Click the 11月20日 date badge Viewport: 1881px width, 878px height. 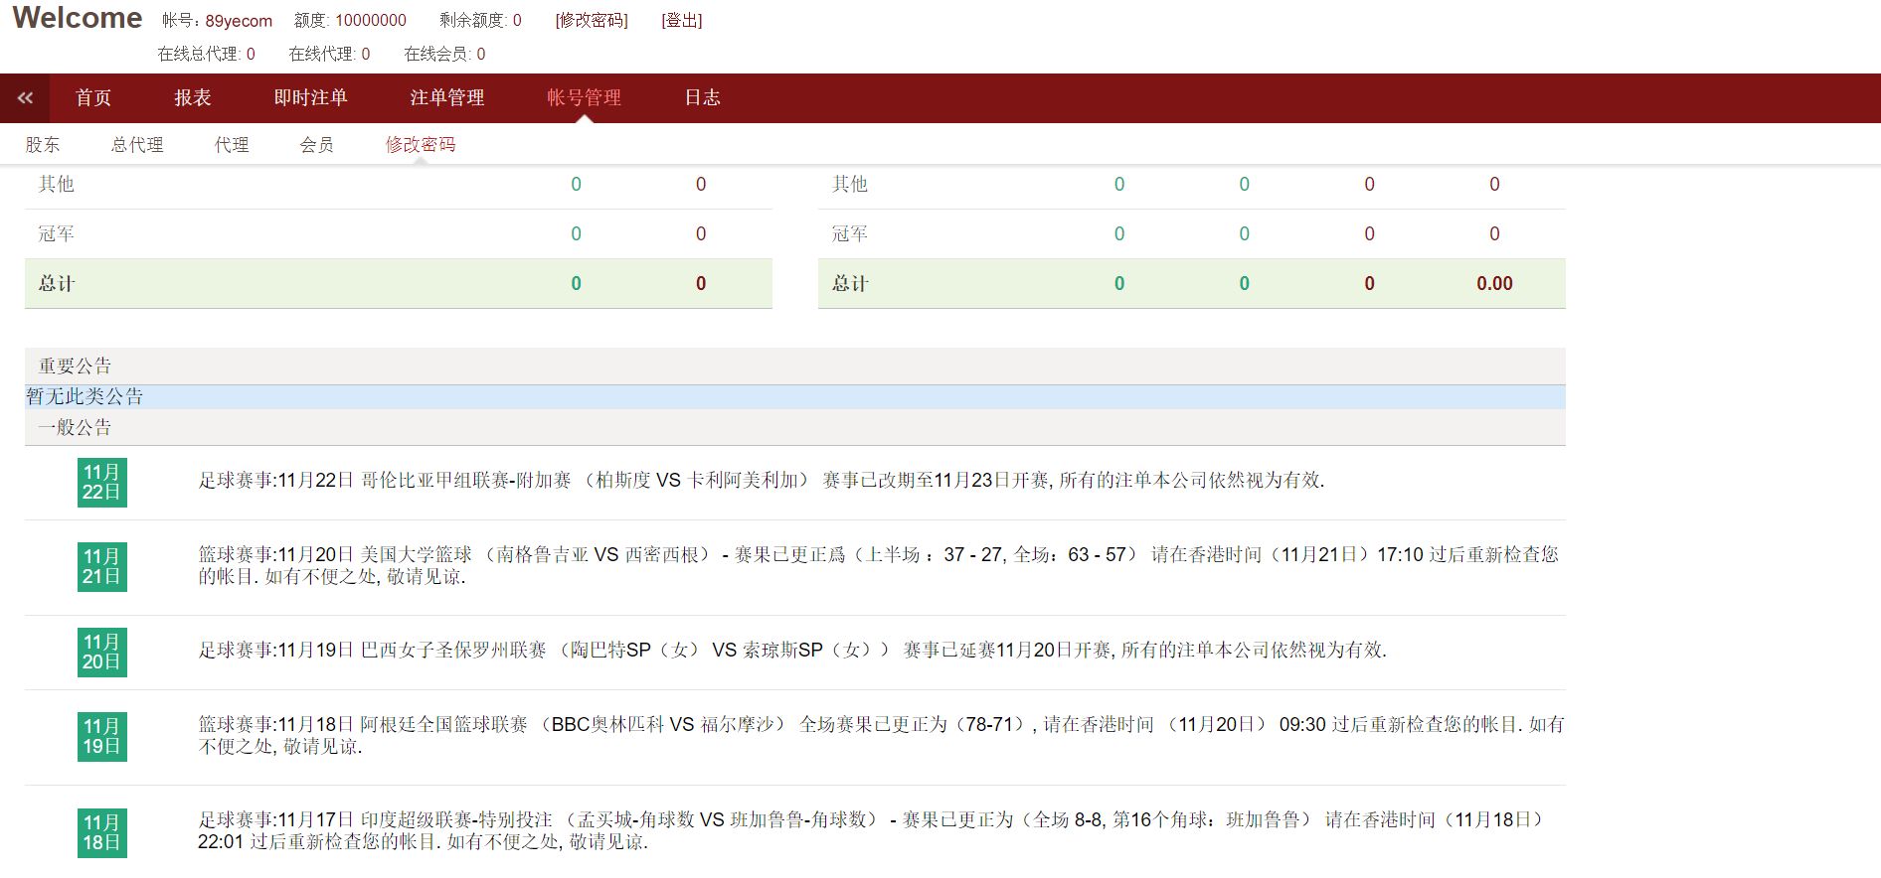[101, 652]
